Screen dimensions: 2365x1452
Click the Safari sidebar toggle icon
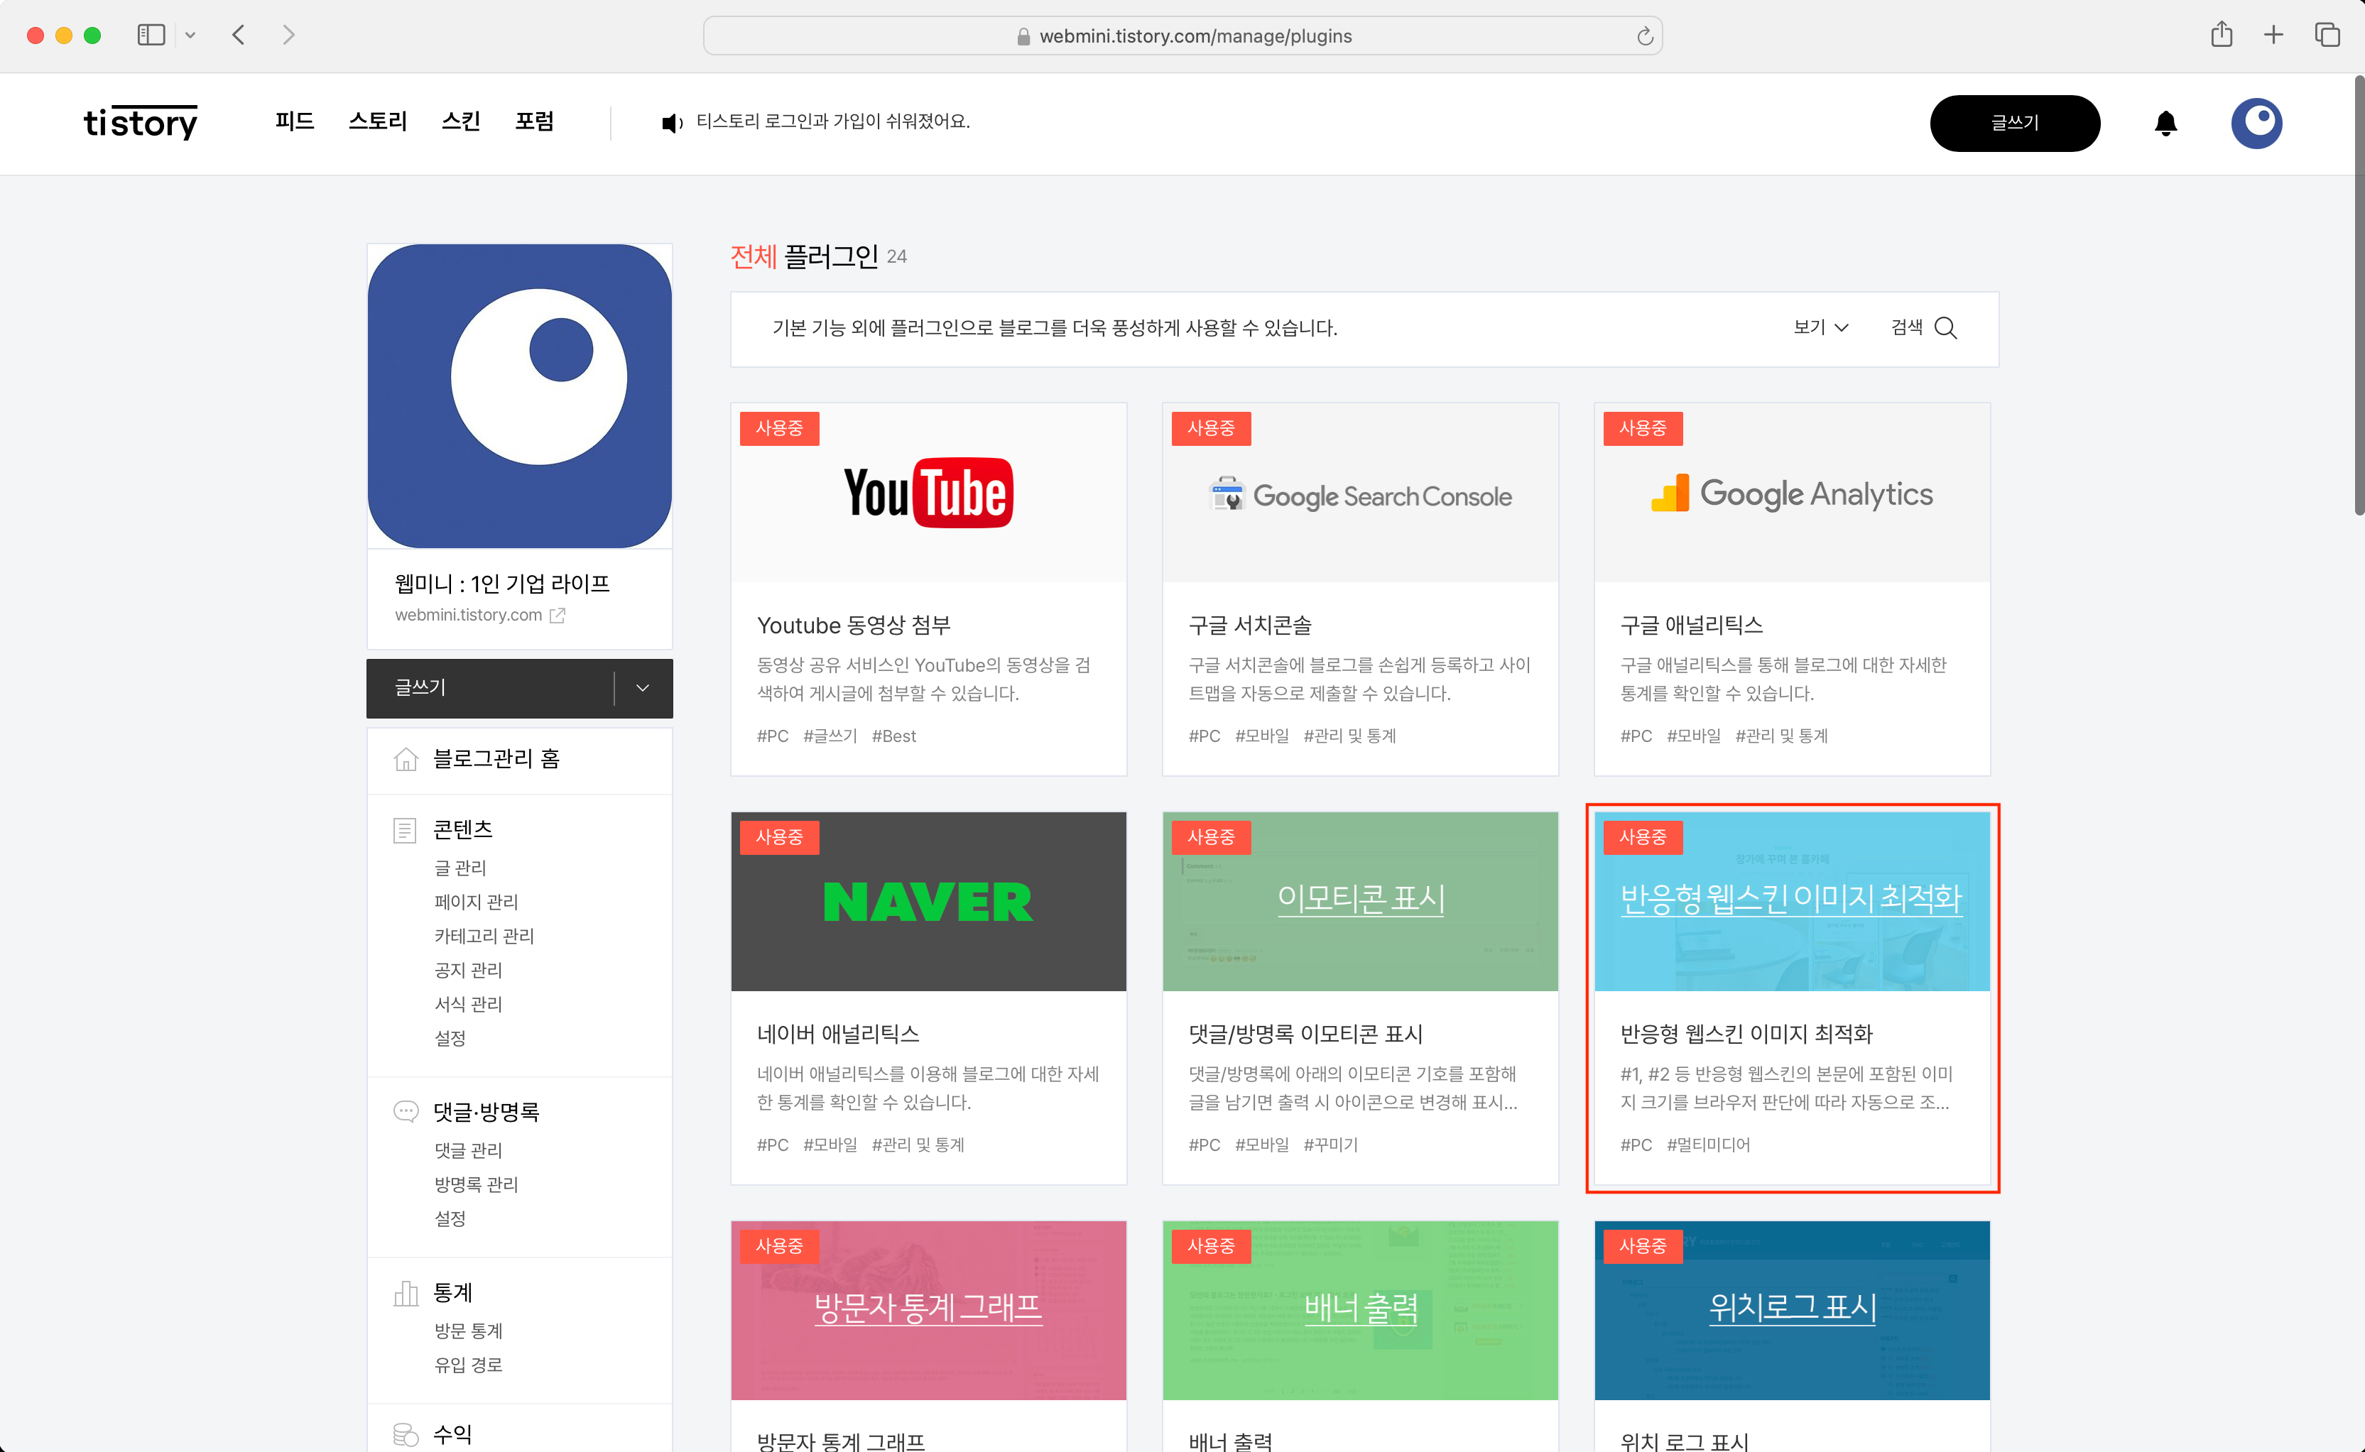(x=151, y=36)
